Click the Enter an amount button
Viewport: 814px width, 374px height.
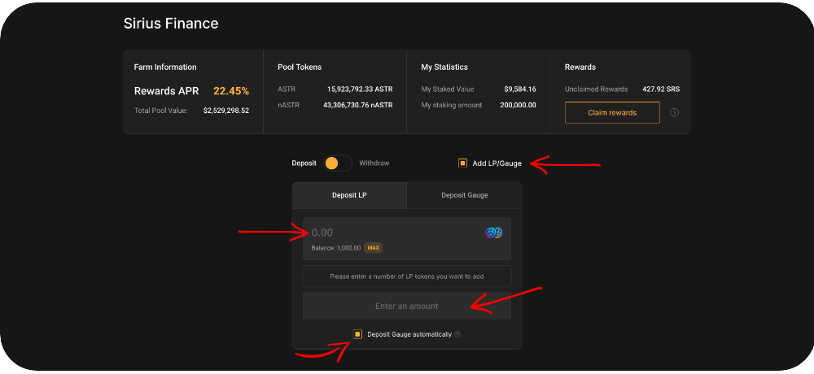point(406,307)
